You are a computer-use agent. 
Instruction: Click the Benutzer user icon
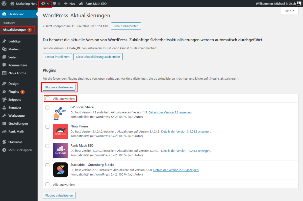4,108
